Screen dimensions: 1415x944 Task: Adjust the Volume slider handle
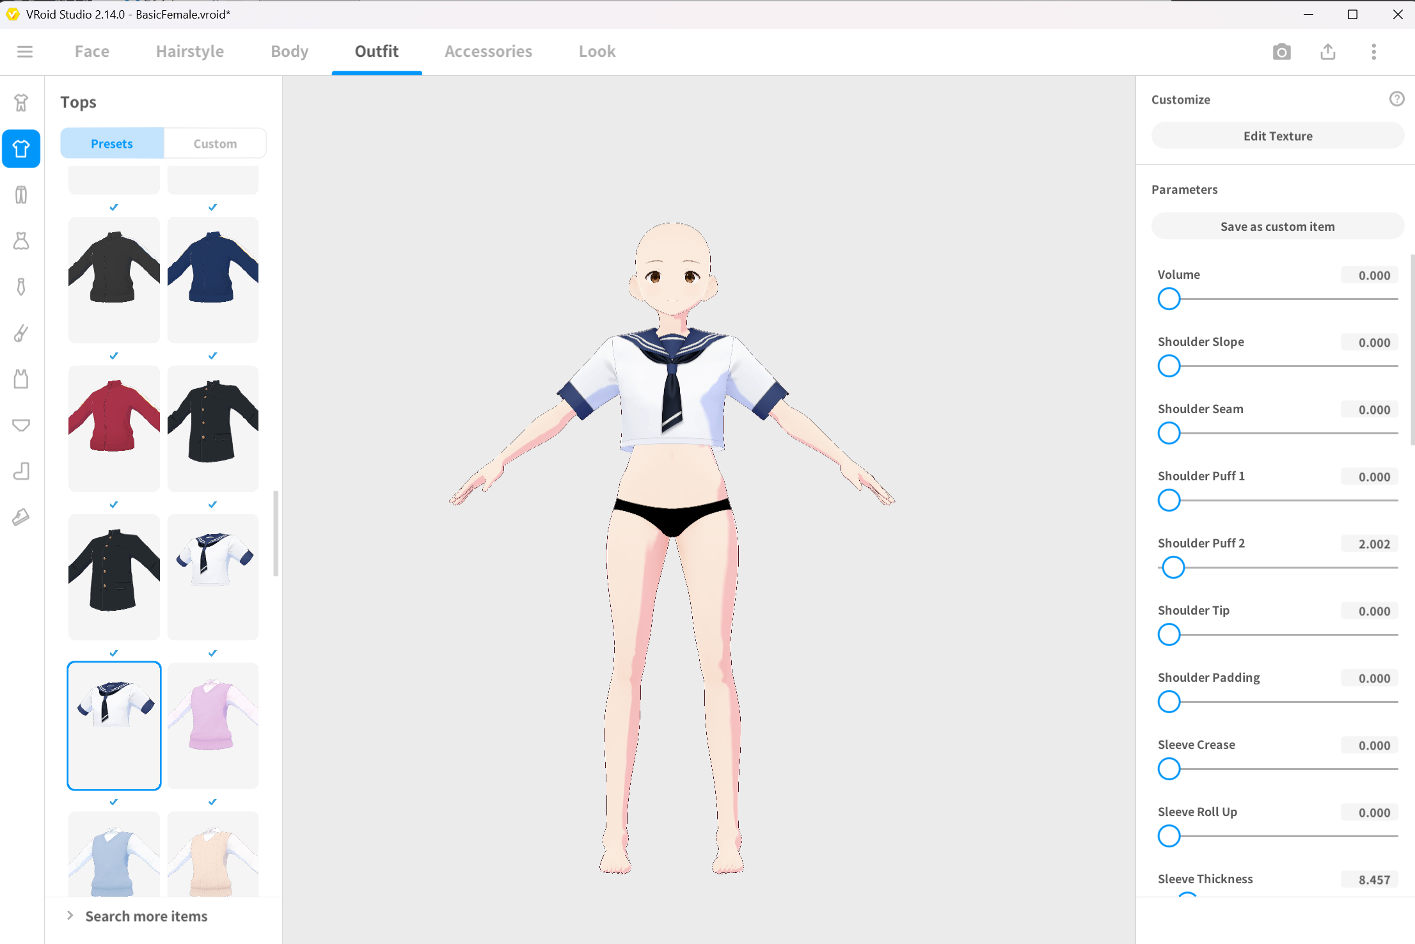(x=1169, y=299)
